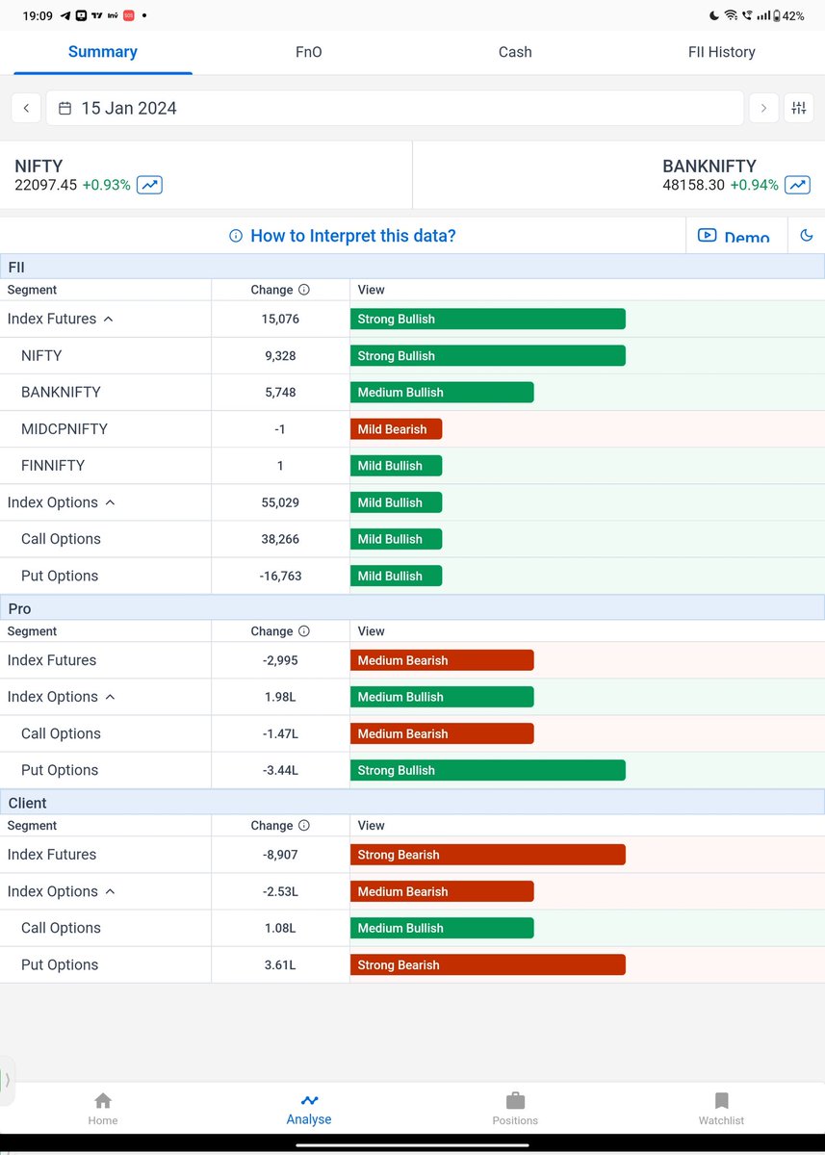Go to previous date with left arrow
825x1155 pixels.
point(26,108)
